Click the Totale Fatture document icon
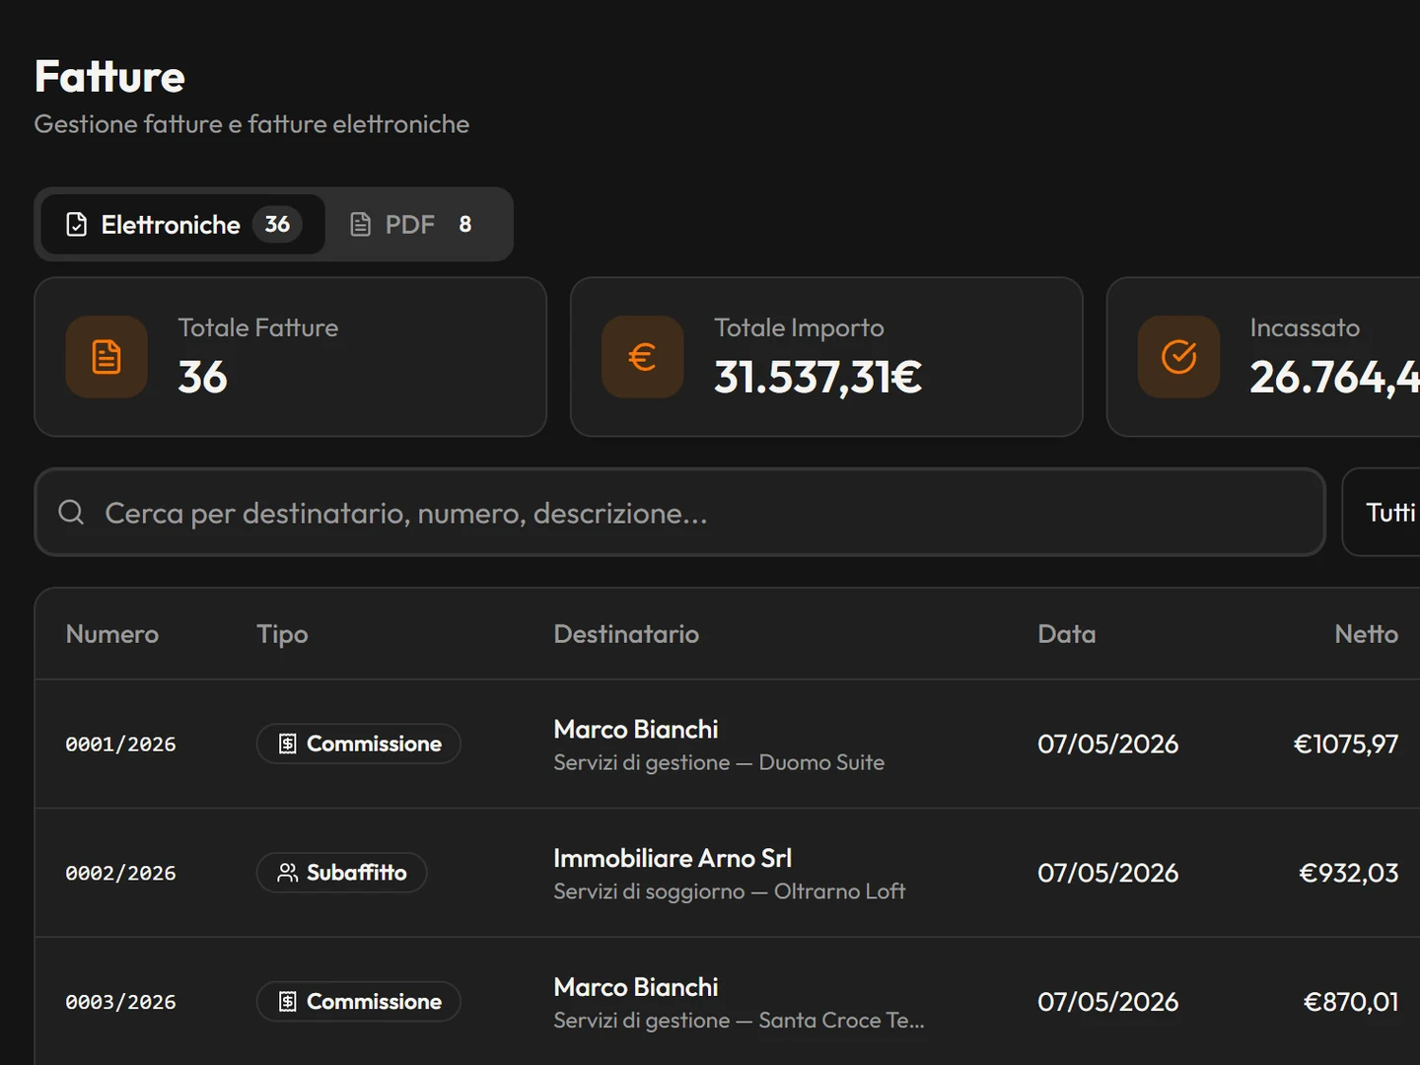The height and width of the screenshot is (1065, 1420). [106, 357]
